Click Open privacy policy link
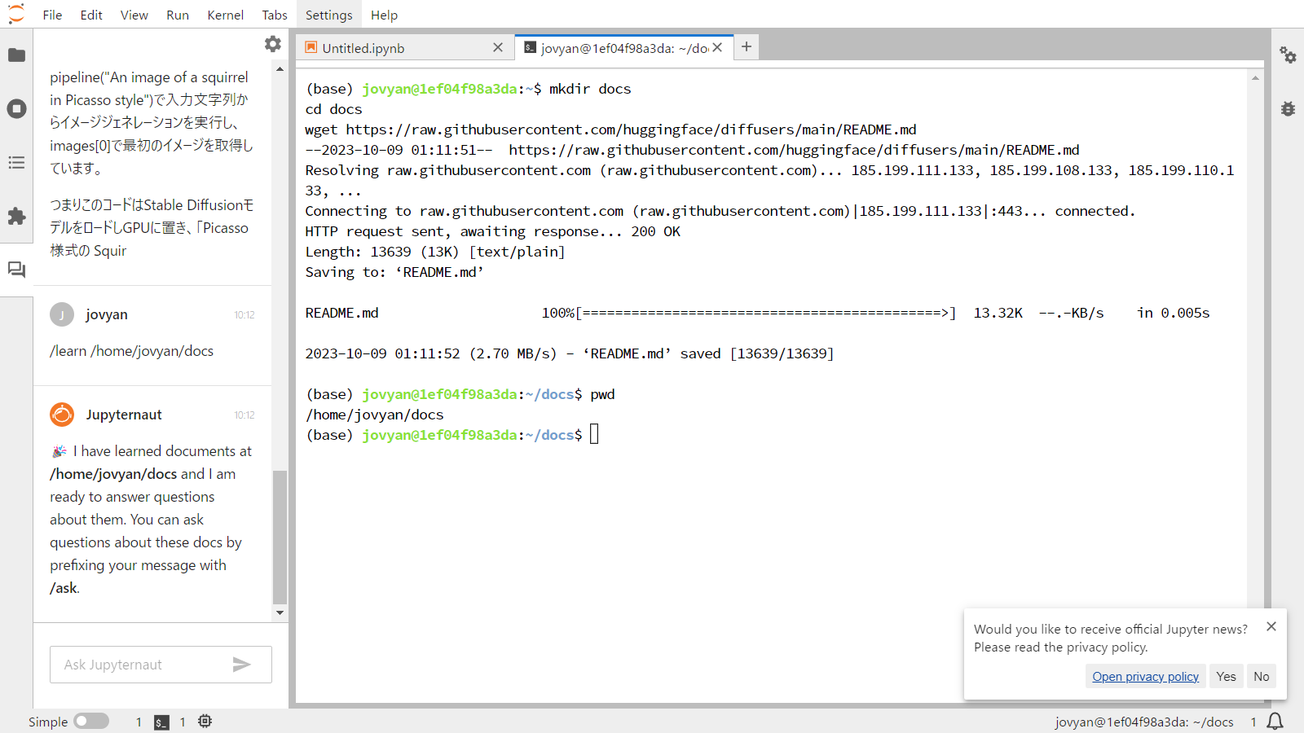The width and height of the screenshot is (1304, 733). tap(1145, 677)
